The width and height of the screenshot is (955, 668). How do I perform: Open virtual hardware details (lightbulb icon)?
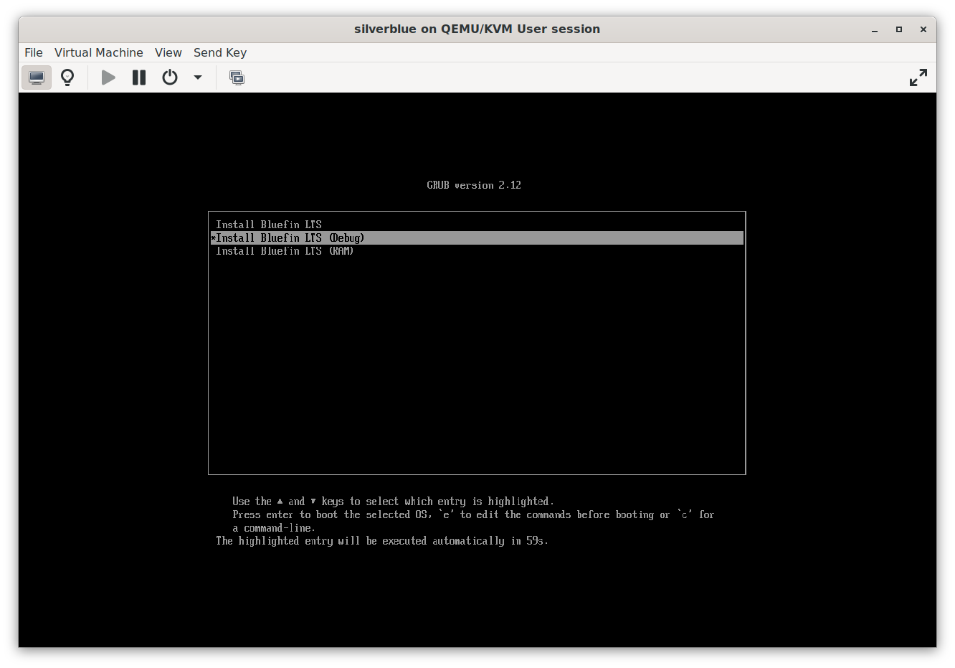[67, 77]
